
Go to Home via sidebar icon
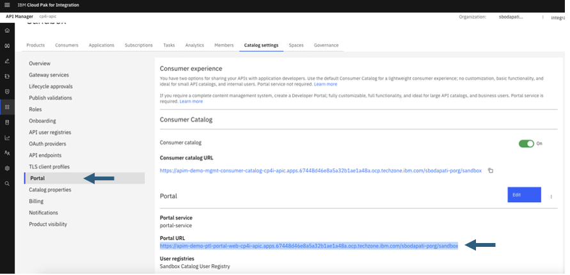7,31
